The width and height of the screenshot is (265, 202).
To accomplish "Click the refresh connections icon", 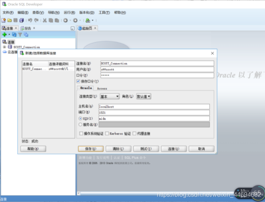I will tap(14, 35).
